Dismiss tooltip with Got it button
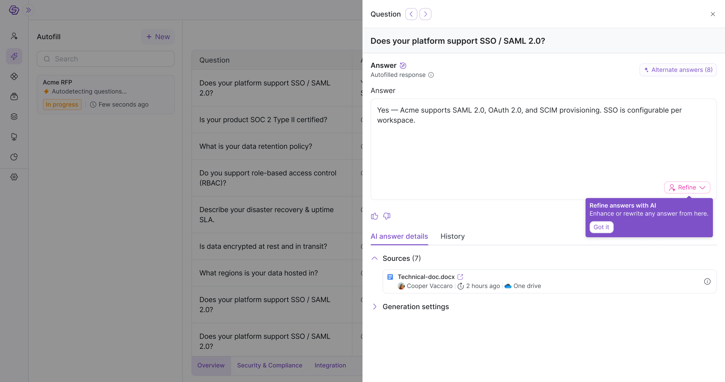 [x=601, y=227]
